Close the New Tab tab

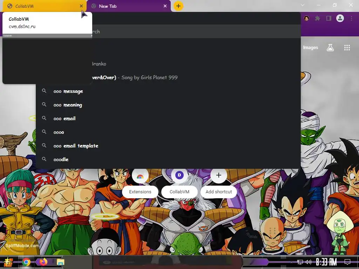tap(165, 6)
